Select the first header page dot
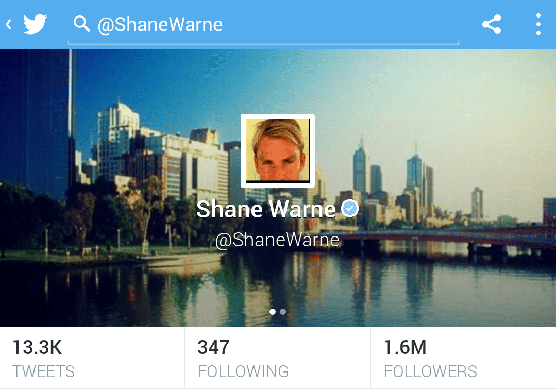The image size is (556, 389). pyautogui.click(x=272, y=312)
